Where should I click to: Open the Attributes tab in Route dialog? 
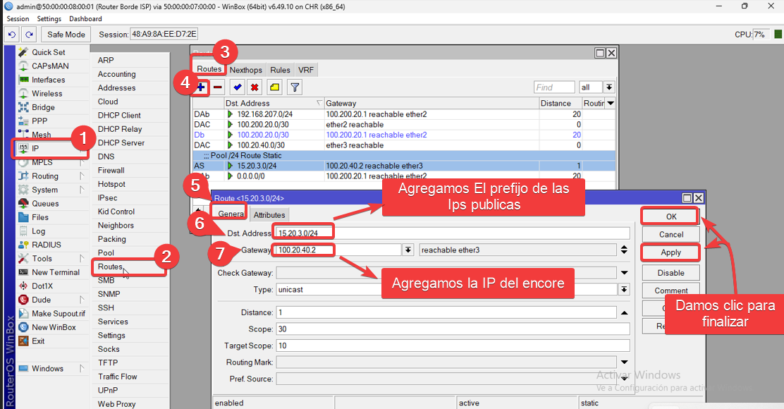click(269, 215)
